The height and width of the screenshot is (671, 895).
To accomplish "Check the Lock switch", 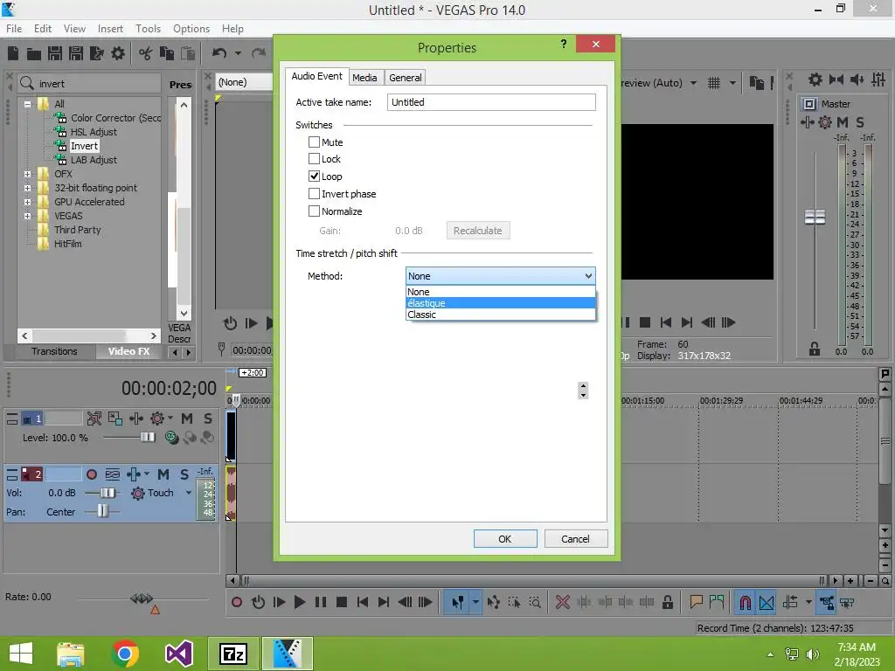I will coord(314,159).
